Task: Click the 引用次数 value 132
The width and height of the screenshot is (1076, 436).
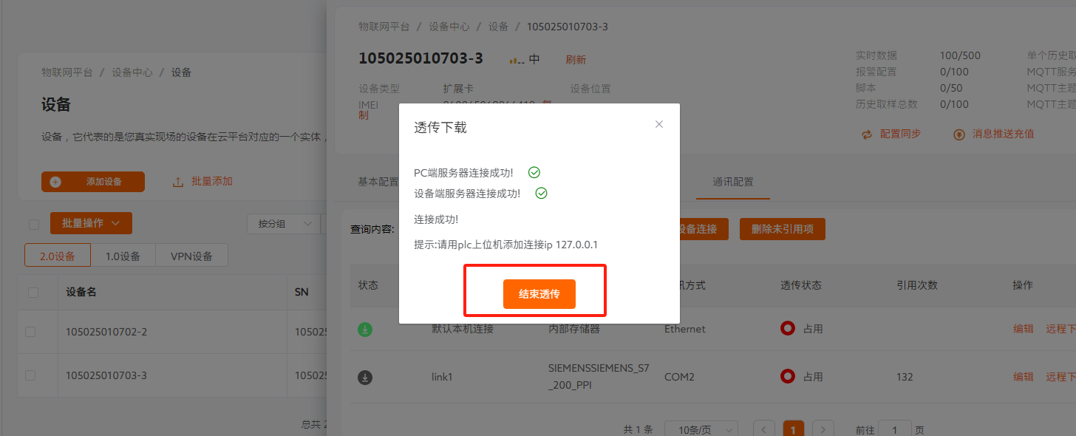Action: pyautogui.click(x=905, y=377)
